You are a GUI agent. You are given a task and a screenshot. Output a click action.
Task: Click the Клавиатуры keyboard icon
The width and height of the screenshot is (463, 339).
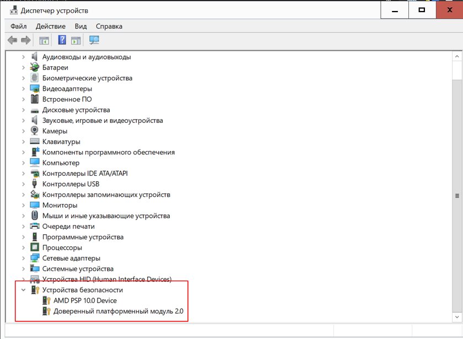click(34, 141)
